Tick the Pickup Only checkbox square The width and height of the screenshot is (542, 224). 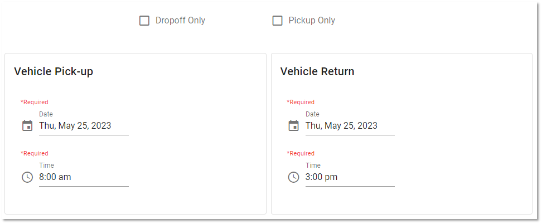pos(277,21)
